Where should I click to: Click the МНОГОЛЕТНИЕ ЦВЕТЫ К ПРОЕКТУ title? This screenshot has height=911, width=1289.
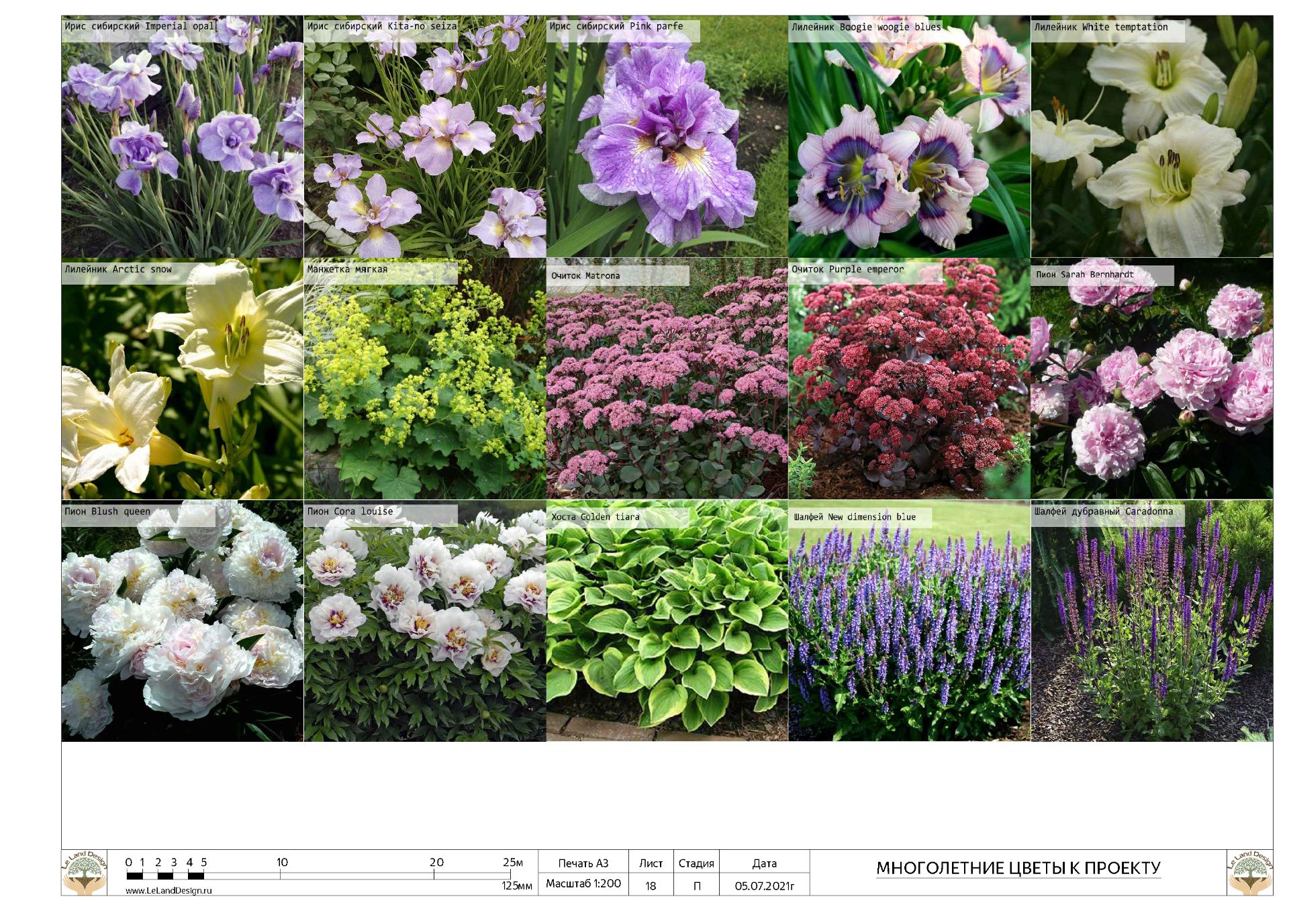[x=1018, y=868]
